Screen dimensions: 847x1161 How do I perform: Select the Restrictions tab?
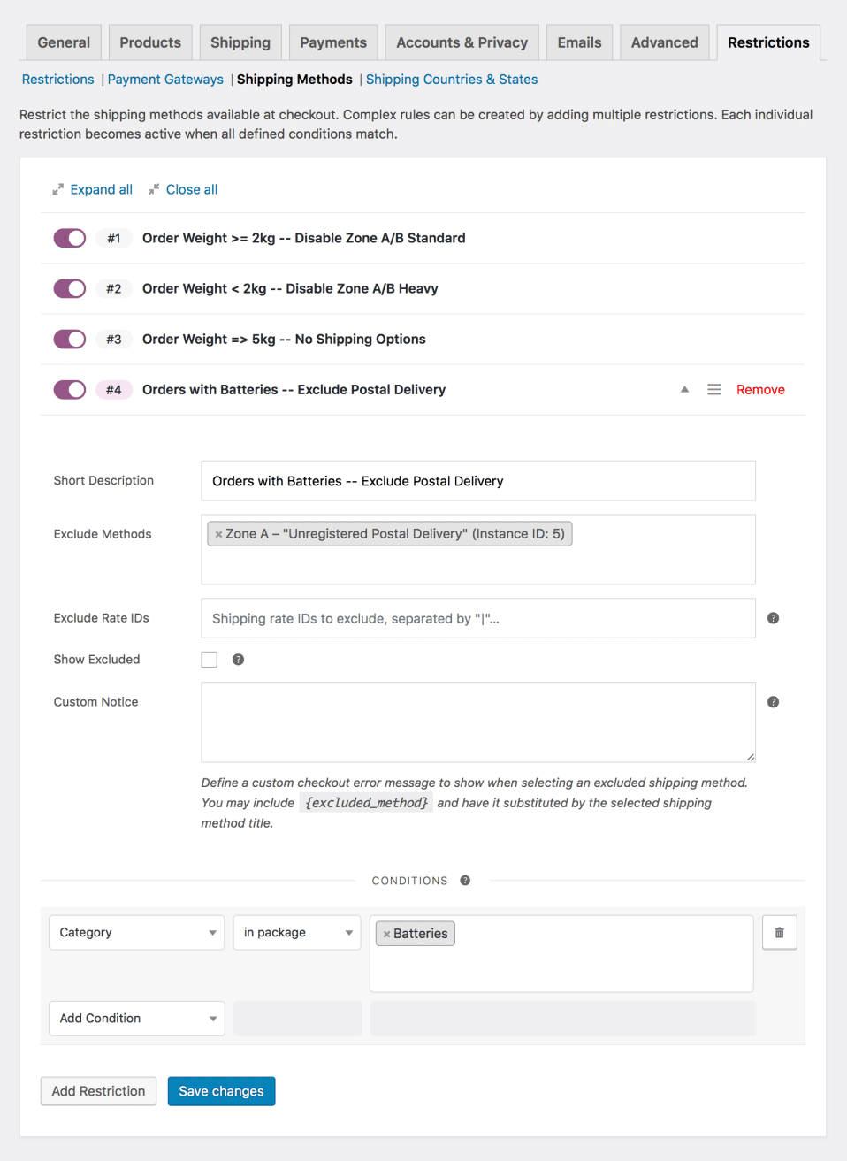[768, 42]
